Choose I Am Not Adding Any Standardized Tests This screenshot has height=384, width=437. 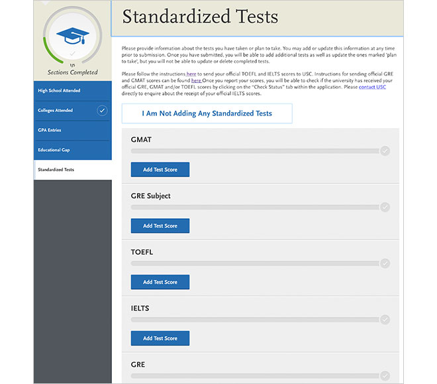coord(207,113)
